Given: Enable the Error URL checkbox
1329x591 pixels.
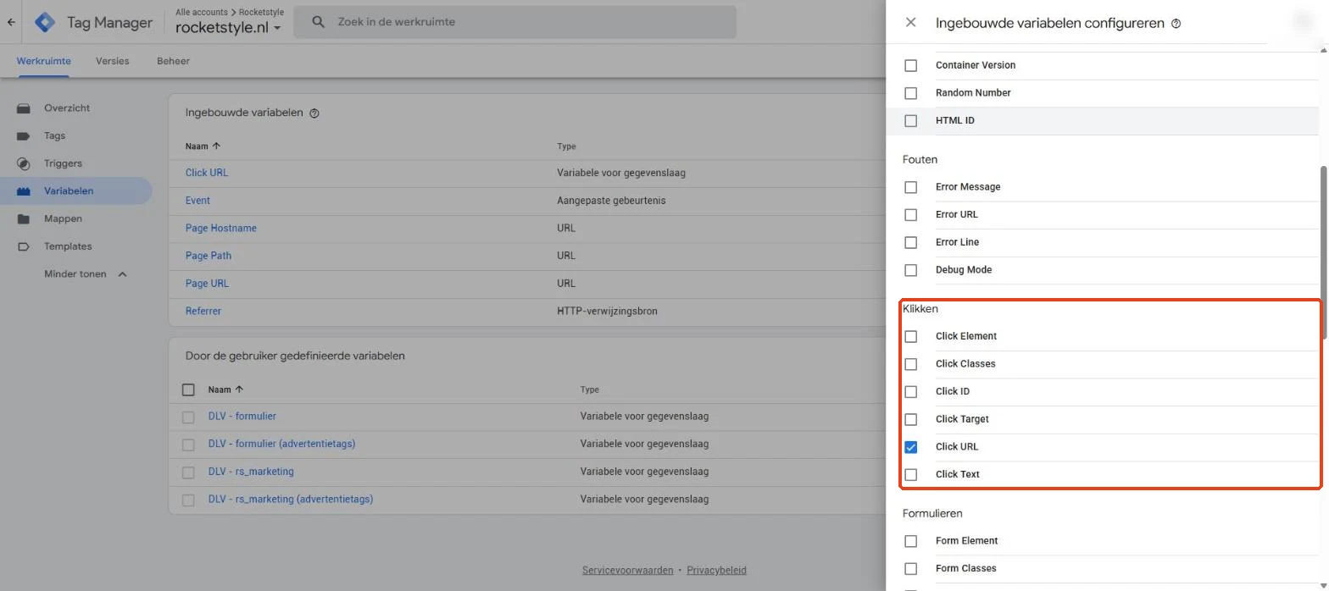Looking at the screenshot, I should click(911, 215).
